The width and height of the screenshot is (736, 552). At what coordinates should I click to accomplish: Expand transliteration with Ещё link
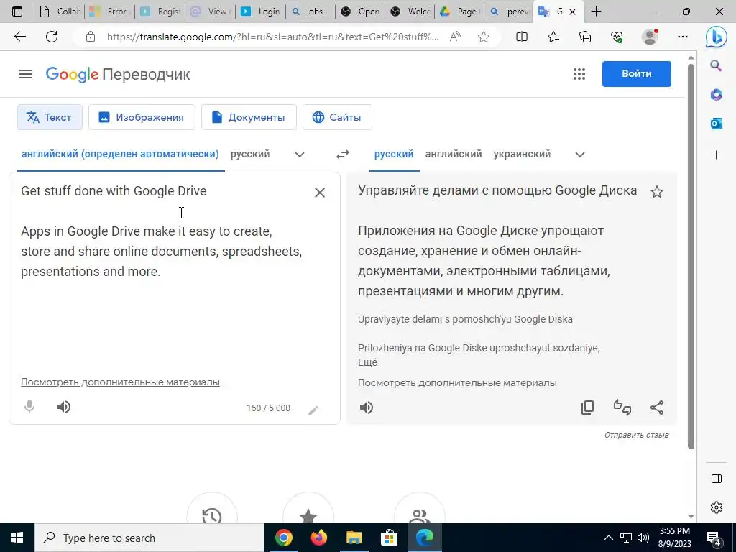tap(367, 362)
